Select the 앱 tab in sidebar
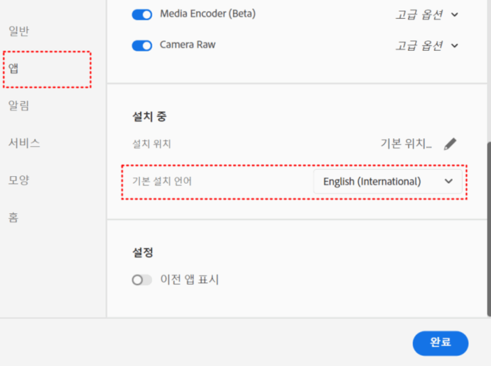The height and width of the screenshot is (366, 491). click(13, 68)
